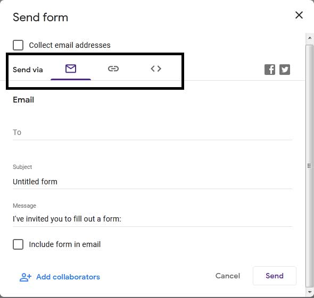Click the scrollbar down arrow
Viewport: 314px width, 298px height.
pos(310,292)
